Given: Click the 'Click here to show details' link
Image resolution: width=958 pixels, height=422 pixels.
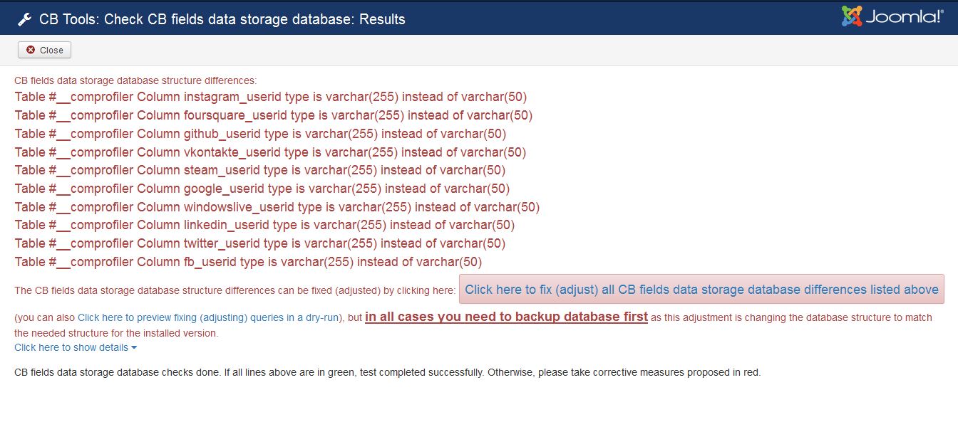Looking at the screenshot, I should (71, 347).
